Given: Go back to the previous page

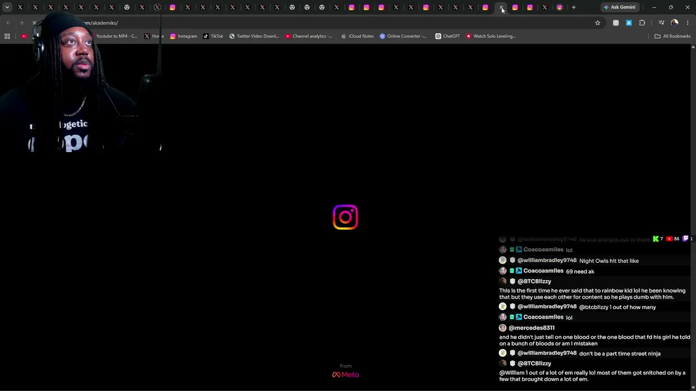Looking at the screenshot, I should click(8, 23).
